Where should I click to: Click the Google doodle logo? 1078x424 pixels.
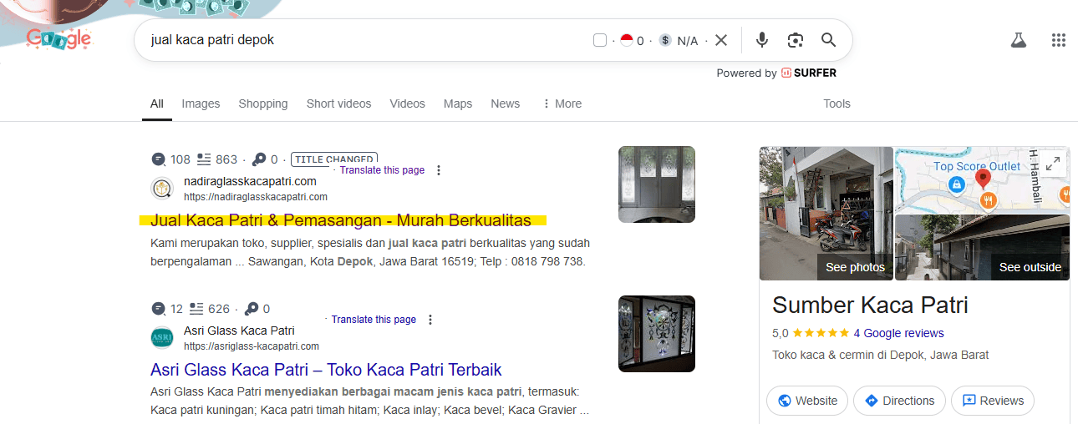pos(58,38)
